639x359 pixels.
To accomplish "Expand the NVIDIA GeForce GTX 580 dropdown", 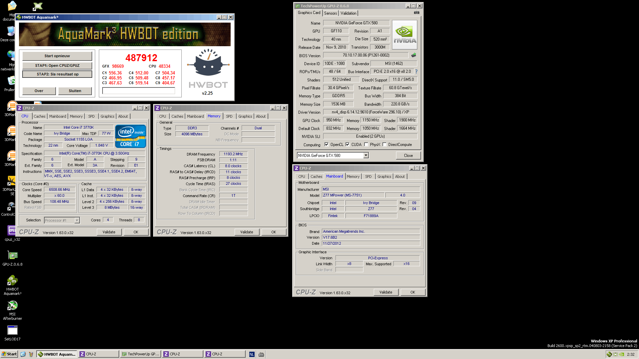I will tap(366, 155).
